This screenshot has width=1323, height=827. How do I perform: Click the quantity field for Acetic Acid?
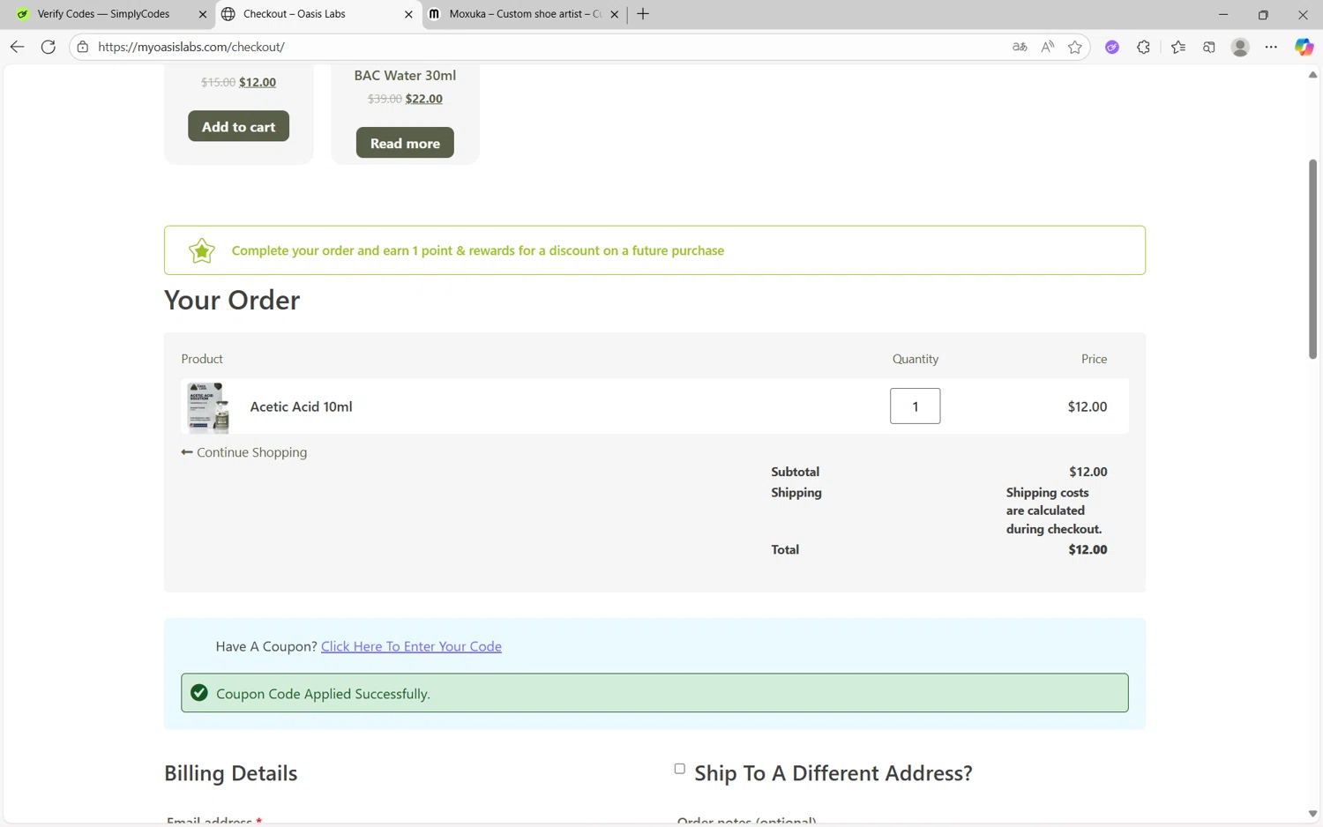coord(915,406)
